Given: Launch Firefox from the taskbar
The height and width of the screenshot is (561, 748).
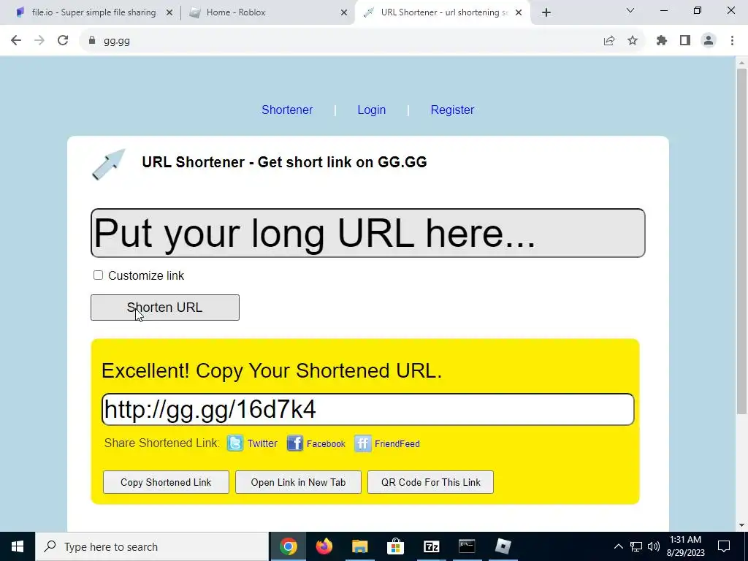Looking at the screenshot, I should 324,546.
